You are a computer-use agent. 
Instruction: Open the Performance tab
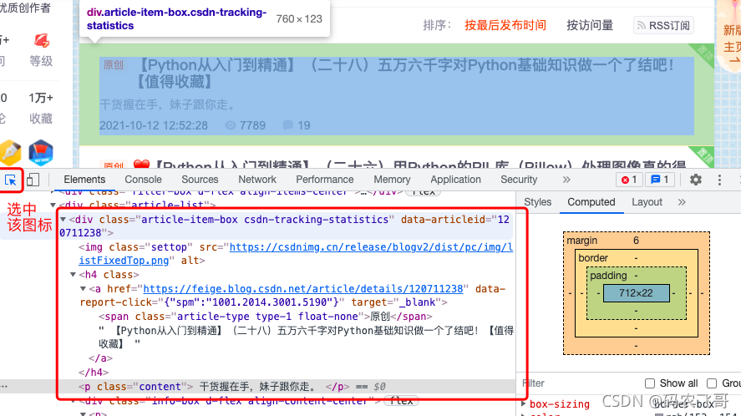(325, 180)
